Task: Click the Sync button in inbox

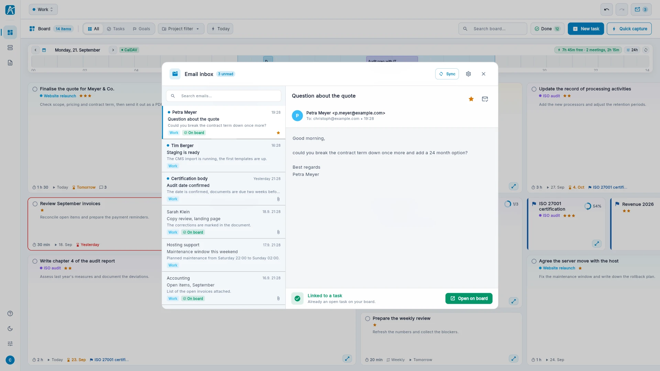Action: point(447,74)
